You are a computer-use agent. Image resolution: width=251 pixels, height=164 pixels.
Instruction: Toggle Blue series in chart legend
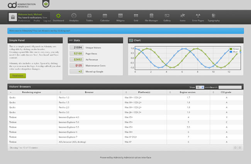tap(234, 52)
